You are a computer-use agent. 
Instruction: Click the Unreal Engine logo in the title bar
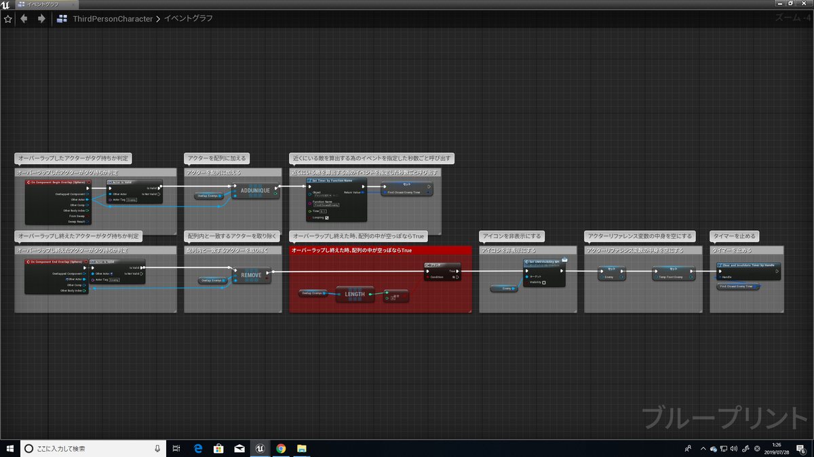6,5
